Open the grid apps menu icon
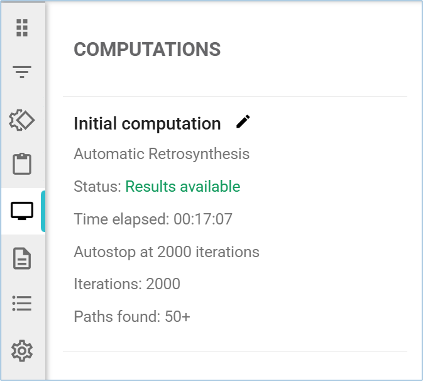423x381 pixels. (22, 28)
